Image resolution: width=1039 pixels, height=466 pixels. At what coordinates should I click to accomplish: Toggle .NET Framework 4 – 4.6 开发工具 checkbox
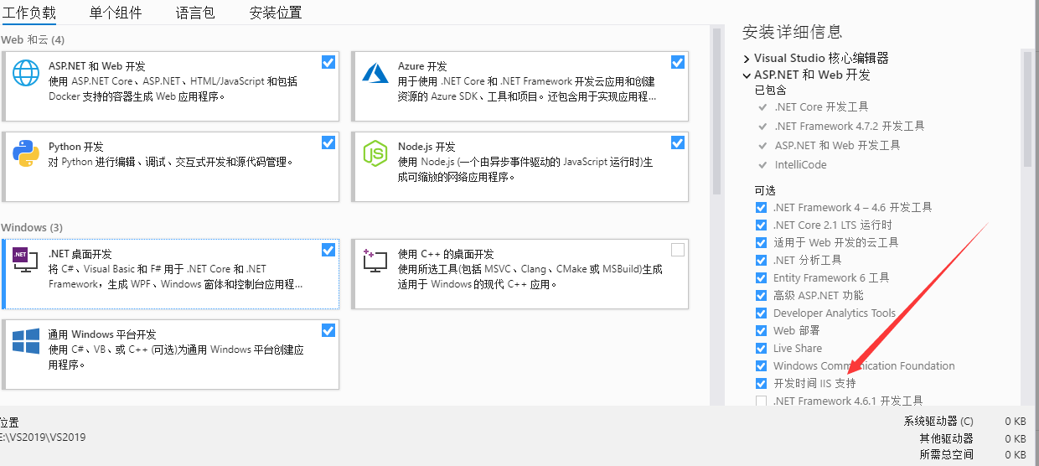tap(761, 207)
